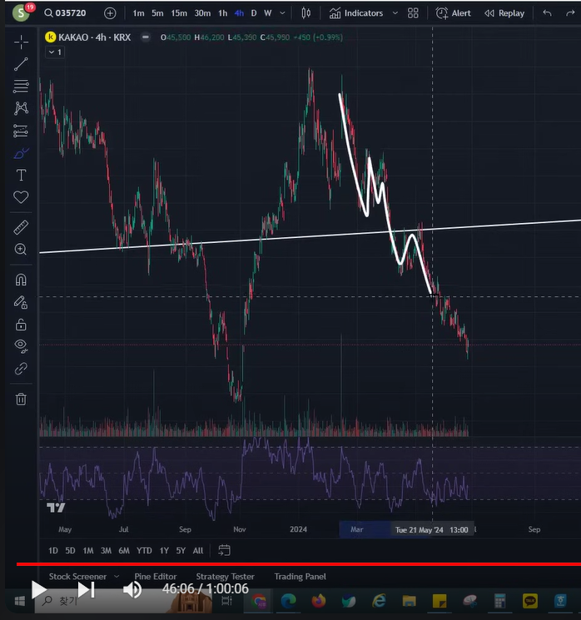Screen dimensions: 581x620
Task: Open the Trading Panel tab
Action: [300, 577]
